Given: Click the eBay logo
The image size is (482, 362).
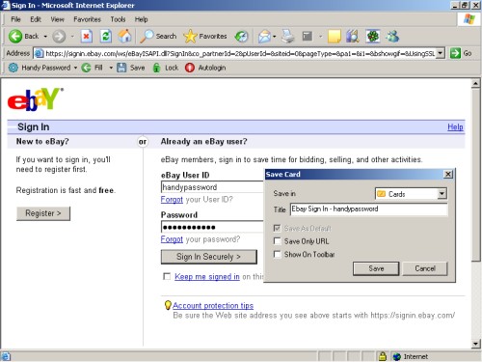Looking at the screenshot, I should [35, 99].
